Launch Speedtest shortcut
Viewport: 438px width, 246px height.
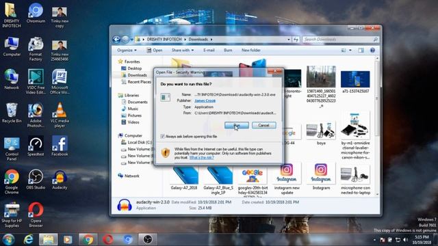point(36,146)
